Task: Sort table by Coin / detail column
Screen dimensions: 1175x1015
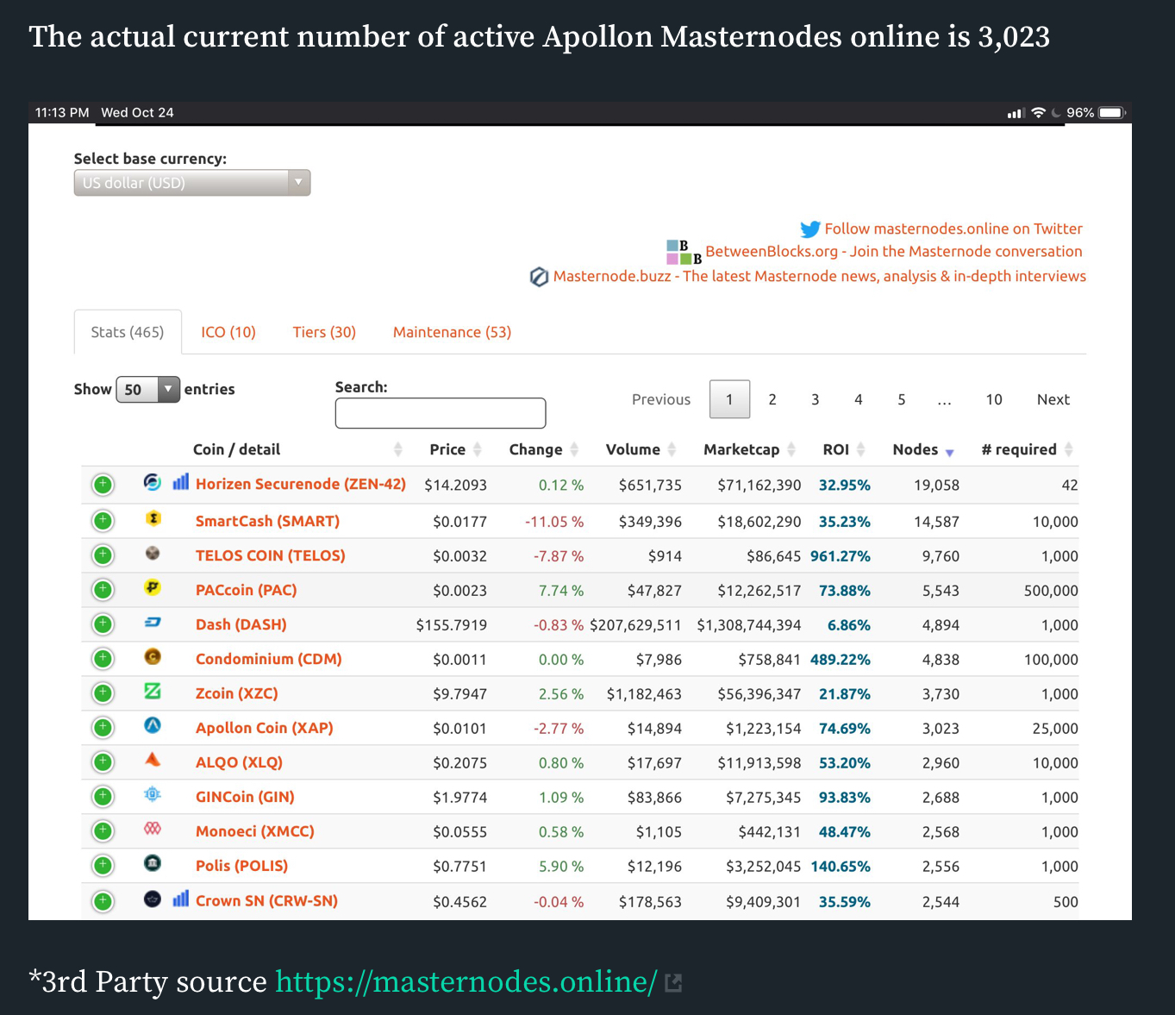Action: pyautogui.click(x=297, y=449)
